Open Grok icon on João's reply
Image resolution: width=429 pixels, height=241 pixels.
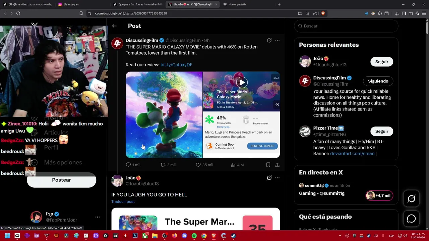[x=269, y=178]
